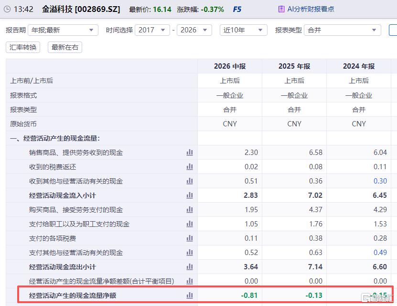Click the 经营活动现金流出小计 row label
The image size is (397, 306).
(62, 266)
